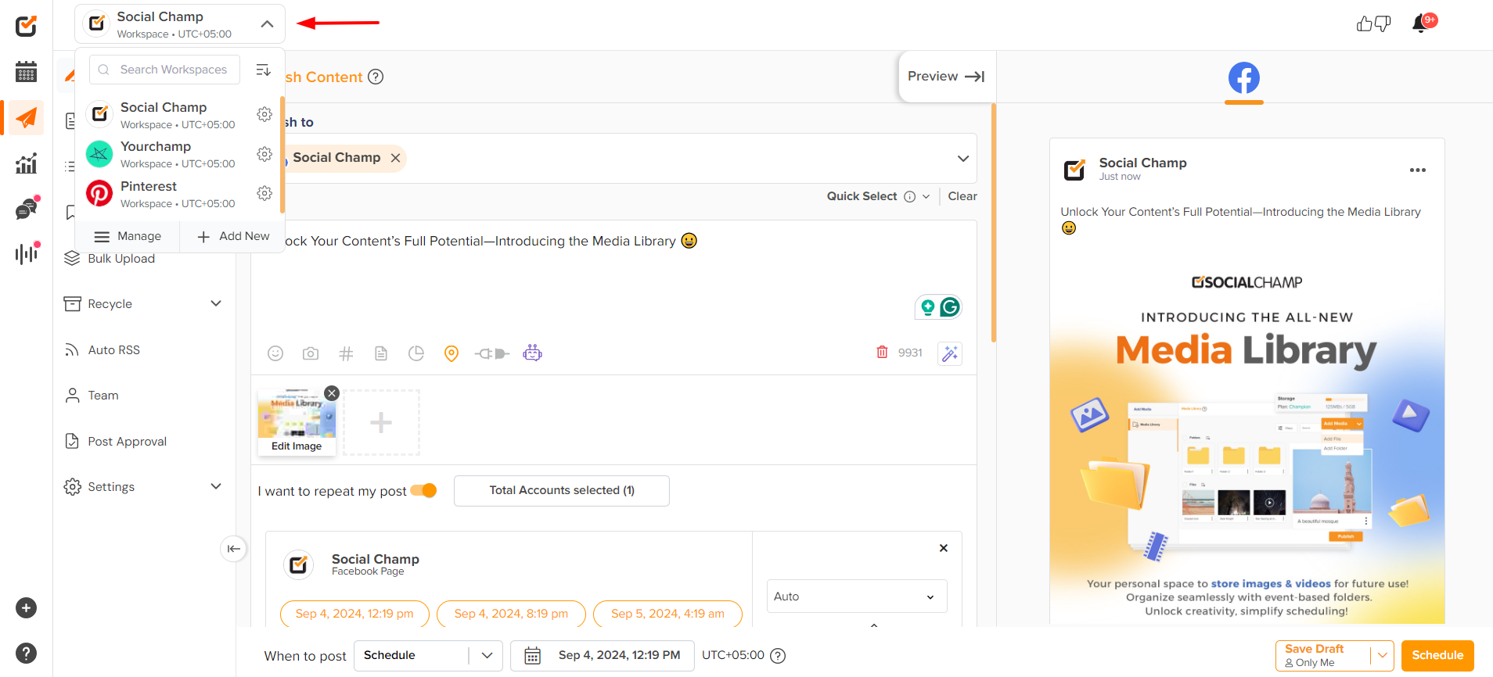Click the orange location pin icon
Image resolution: width=1493 pixels, height=677 pixels.
click(451, 353)
